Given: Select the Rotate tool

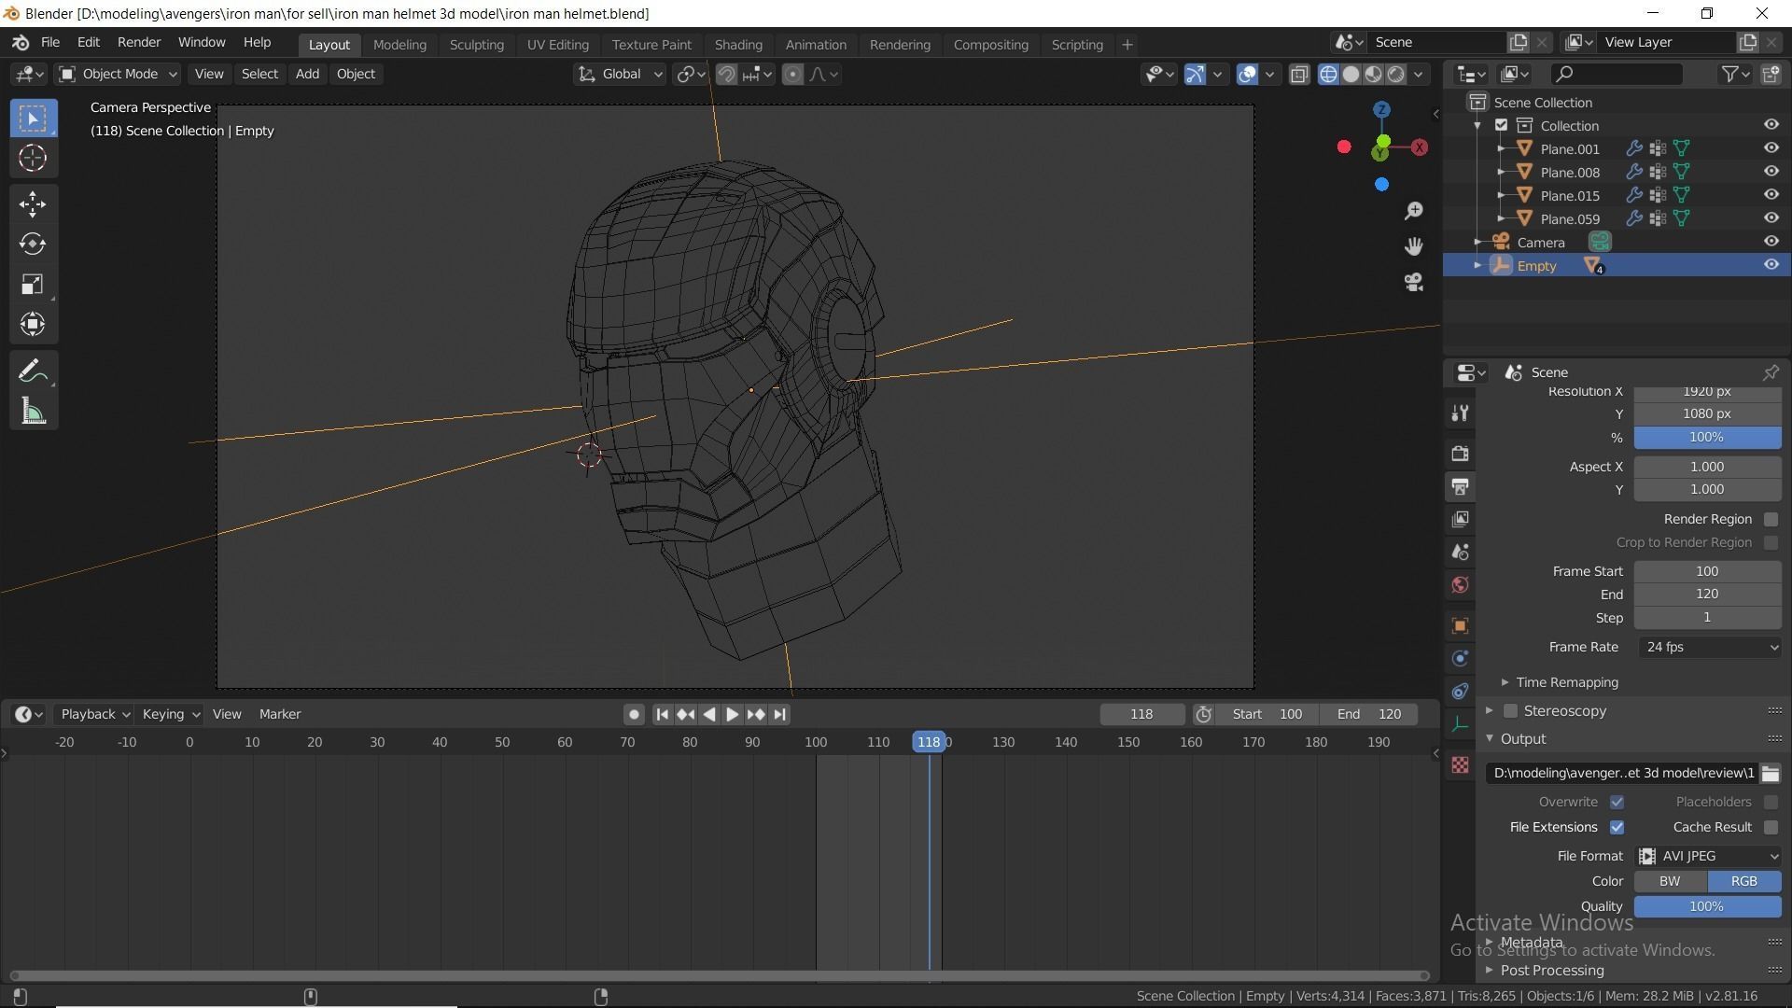Looking at the screenshot, I should click(33, 245).
